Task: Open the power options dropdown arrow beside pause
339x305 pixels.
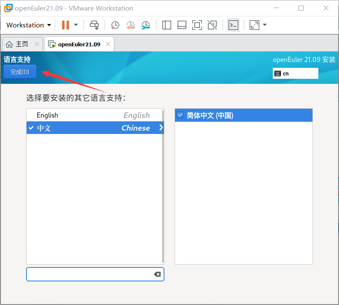Action: click(76, 25)
